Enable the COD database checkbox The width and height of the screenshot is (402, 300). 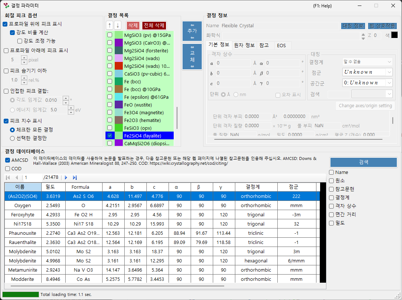pos(7,168)
